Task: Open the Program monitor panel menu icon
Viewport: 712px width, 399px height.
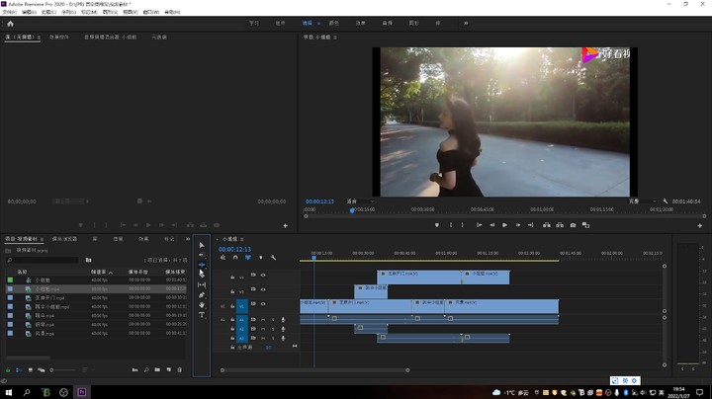Action: pyautogui.click(x=335, y=38)
